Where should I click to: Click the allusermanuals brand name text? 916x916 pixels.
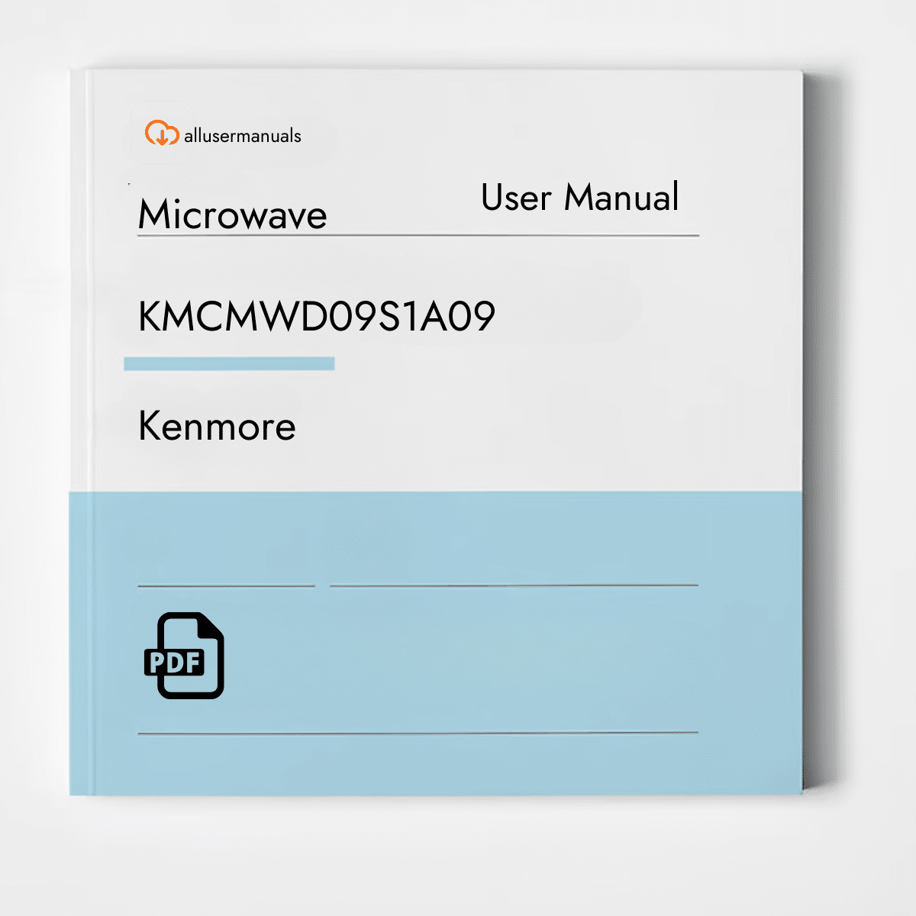243,137
